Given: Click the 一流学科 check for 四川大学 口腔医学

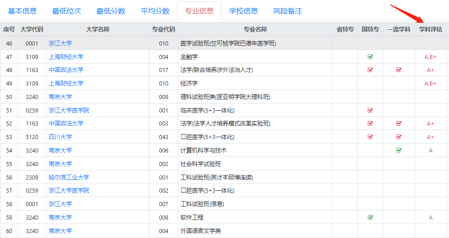Looking at the screenshot, I should click(x=398, y=137).
